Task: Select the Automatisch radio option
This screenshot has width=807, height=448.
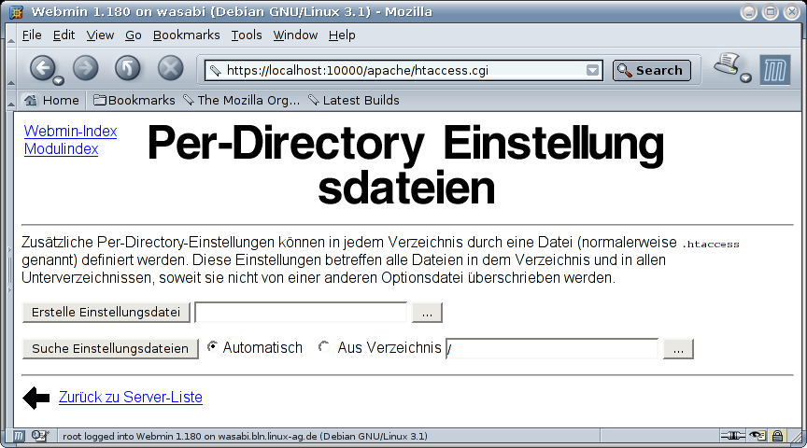Action: [213, 347]
